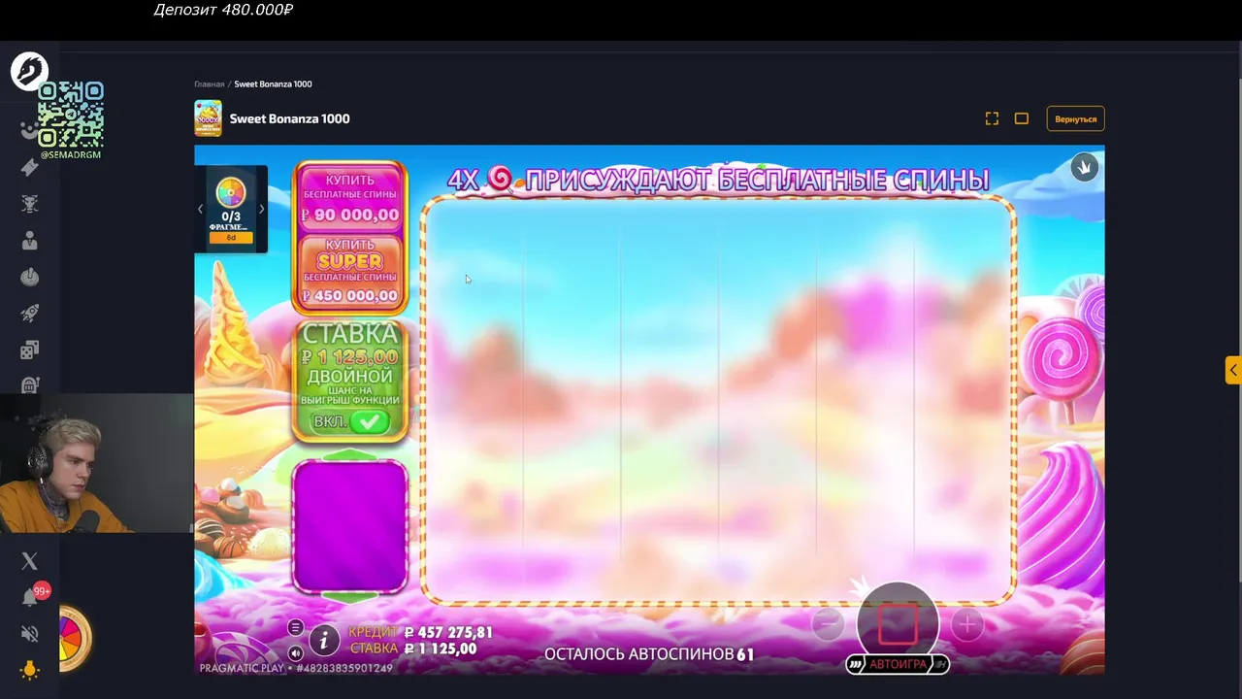This screenshot has width=1242, height=699.
Task: Open the dice games icon in sidebar
Action: (29, 349)
